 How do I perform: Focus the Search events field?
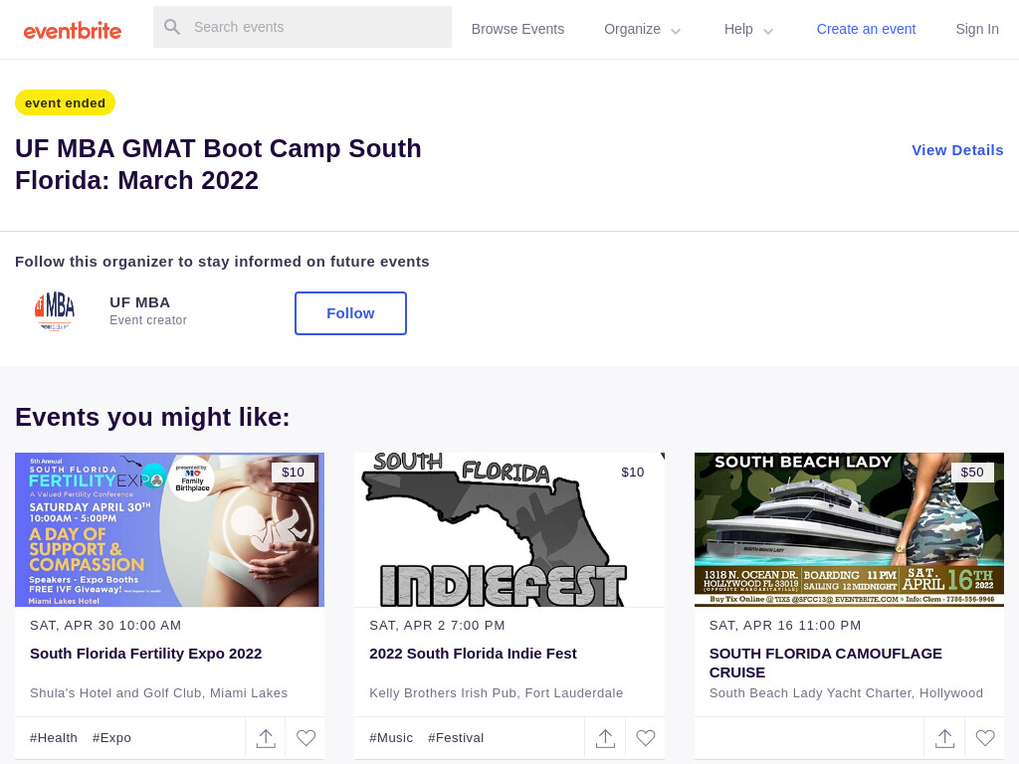point(303,27)
